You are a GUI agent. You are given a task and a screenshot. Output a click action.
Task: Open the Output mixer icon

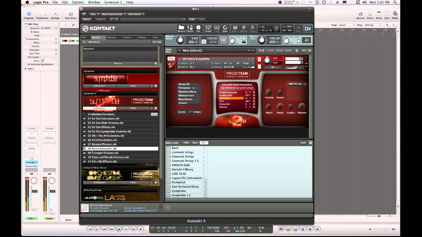pyautogui.click(x=208, y=29)
